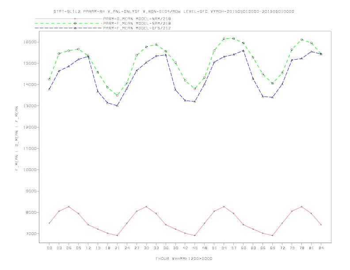
Task: Click the 11000 y-axis tick label
Action: pyautogui.click(x=30, y=149)
